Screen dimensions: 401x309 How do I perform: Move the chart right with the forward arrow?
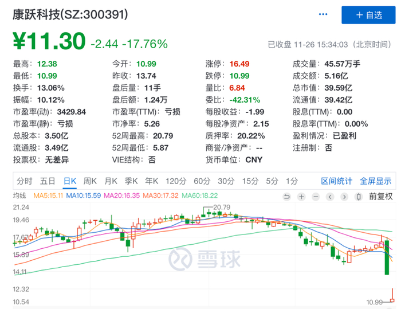click(x=344, y=197)
